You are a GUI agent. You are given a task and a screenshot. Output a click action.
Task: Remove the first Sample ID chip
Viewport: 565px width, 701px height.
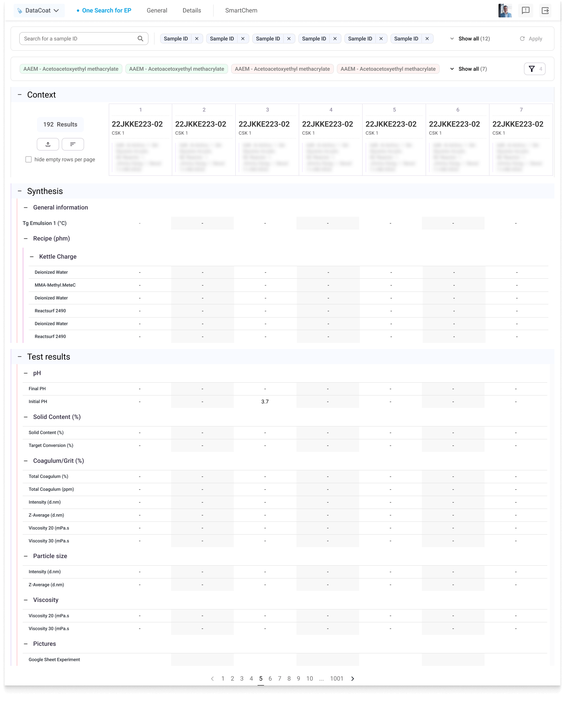[x=197, y=39]
